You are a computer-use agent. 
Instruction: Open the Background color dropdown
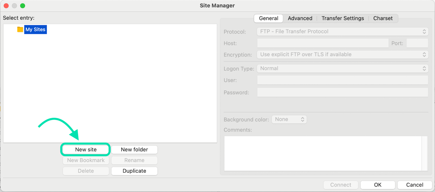289,119
